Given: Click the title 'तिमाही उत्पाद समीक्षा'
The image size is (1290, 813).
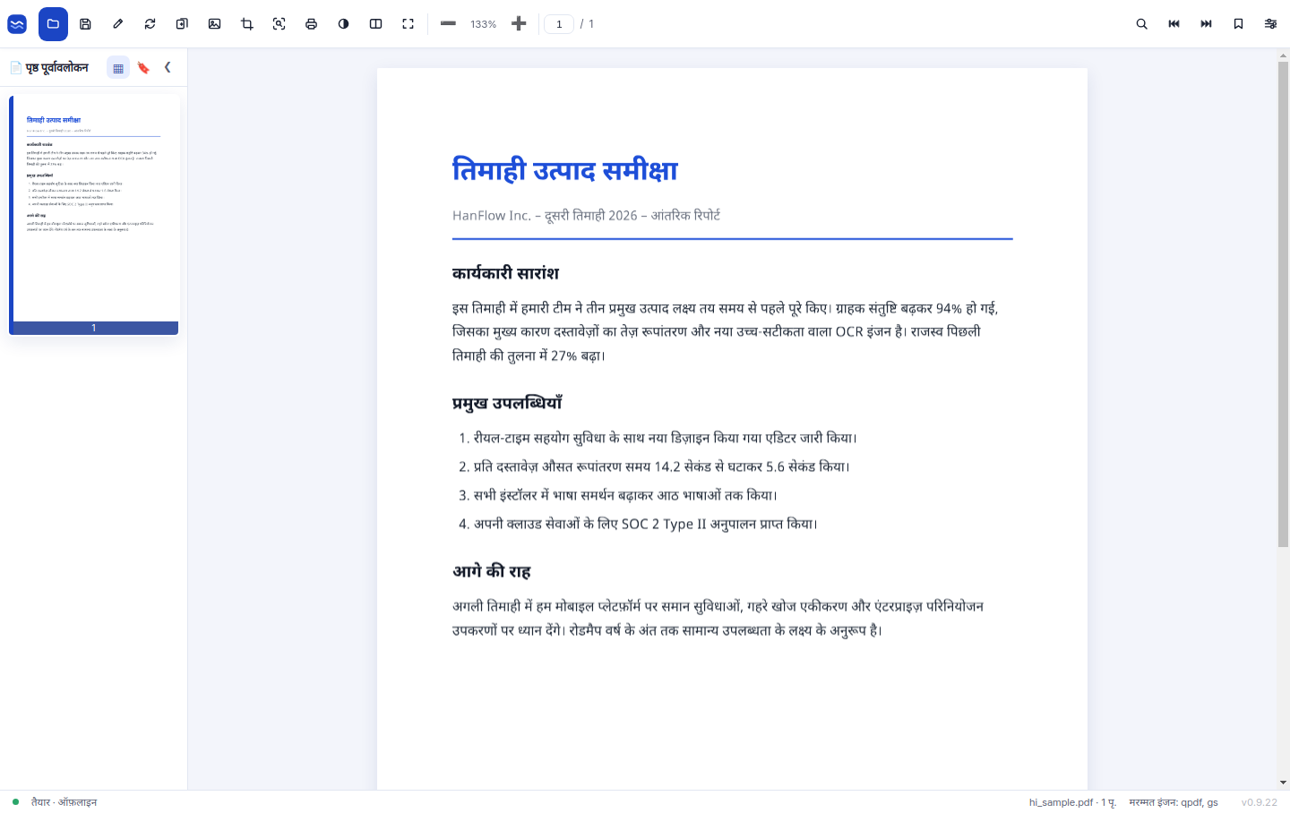Looking at the screenshot, I should (565, 169).
